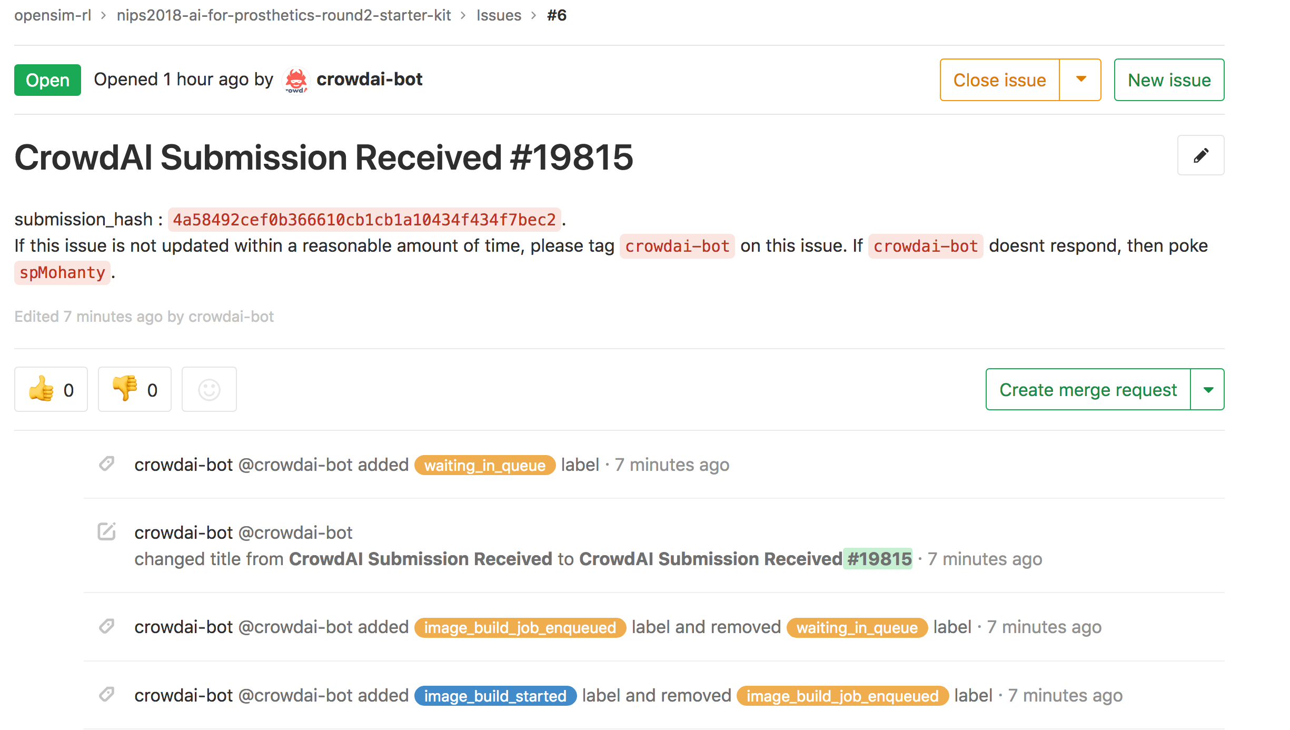Click the label tag icon beside waiting_in_queue note

click(106, 463)
